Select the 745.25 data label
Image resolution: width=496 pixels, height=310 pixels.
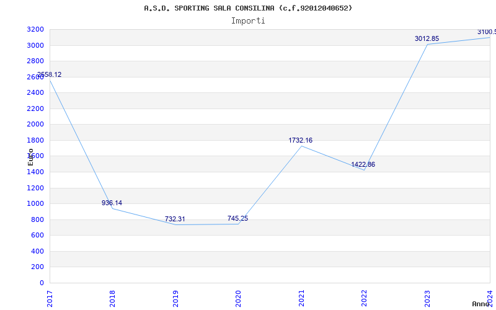(237, 219)
